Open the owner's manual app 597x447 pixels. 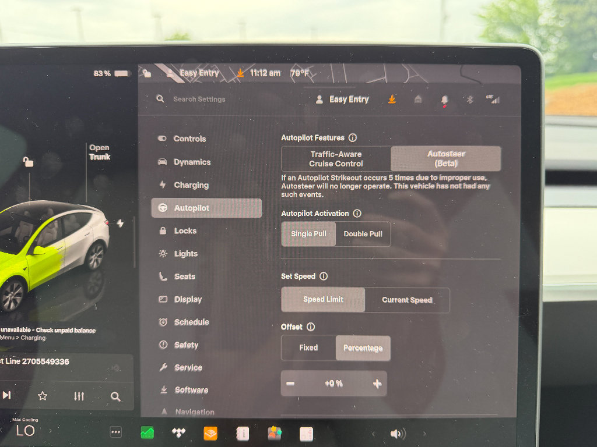243,433
